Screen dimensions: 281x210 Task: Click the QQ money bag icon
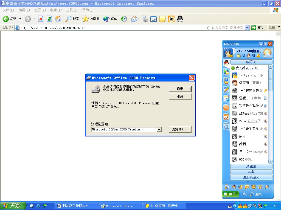258,56
